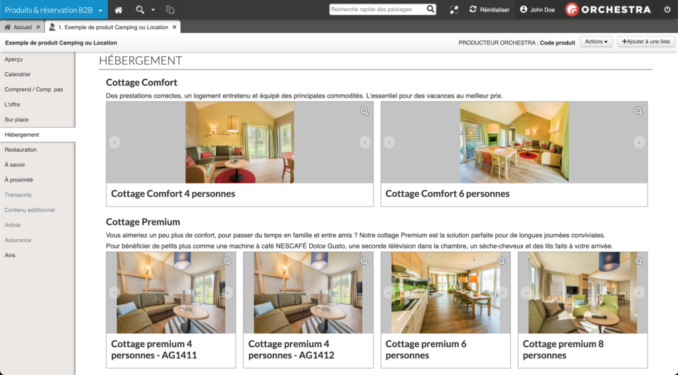Click the copy windows icon in top bar

(x=170, y=10)
